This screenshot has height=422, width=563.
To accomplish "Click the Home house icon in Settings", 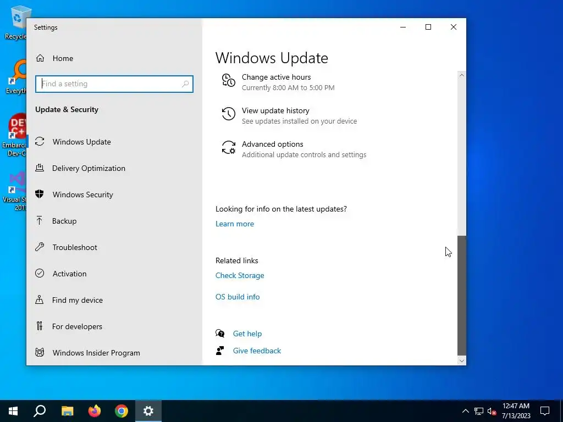I will point(40,58).
